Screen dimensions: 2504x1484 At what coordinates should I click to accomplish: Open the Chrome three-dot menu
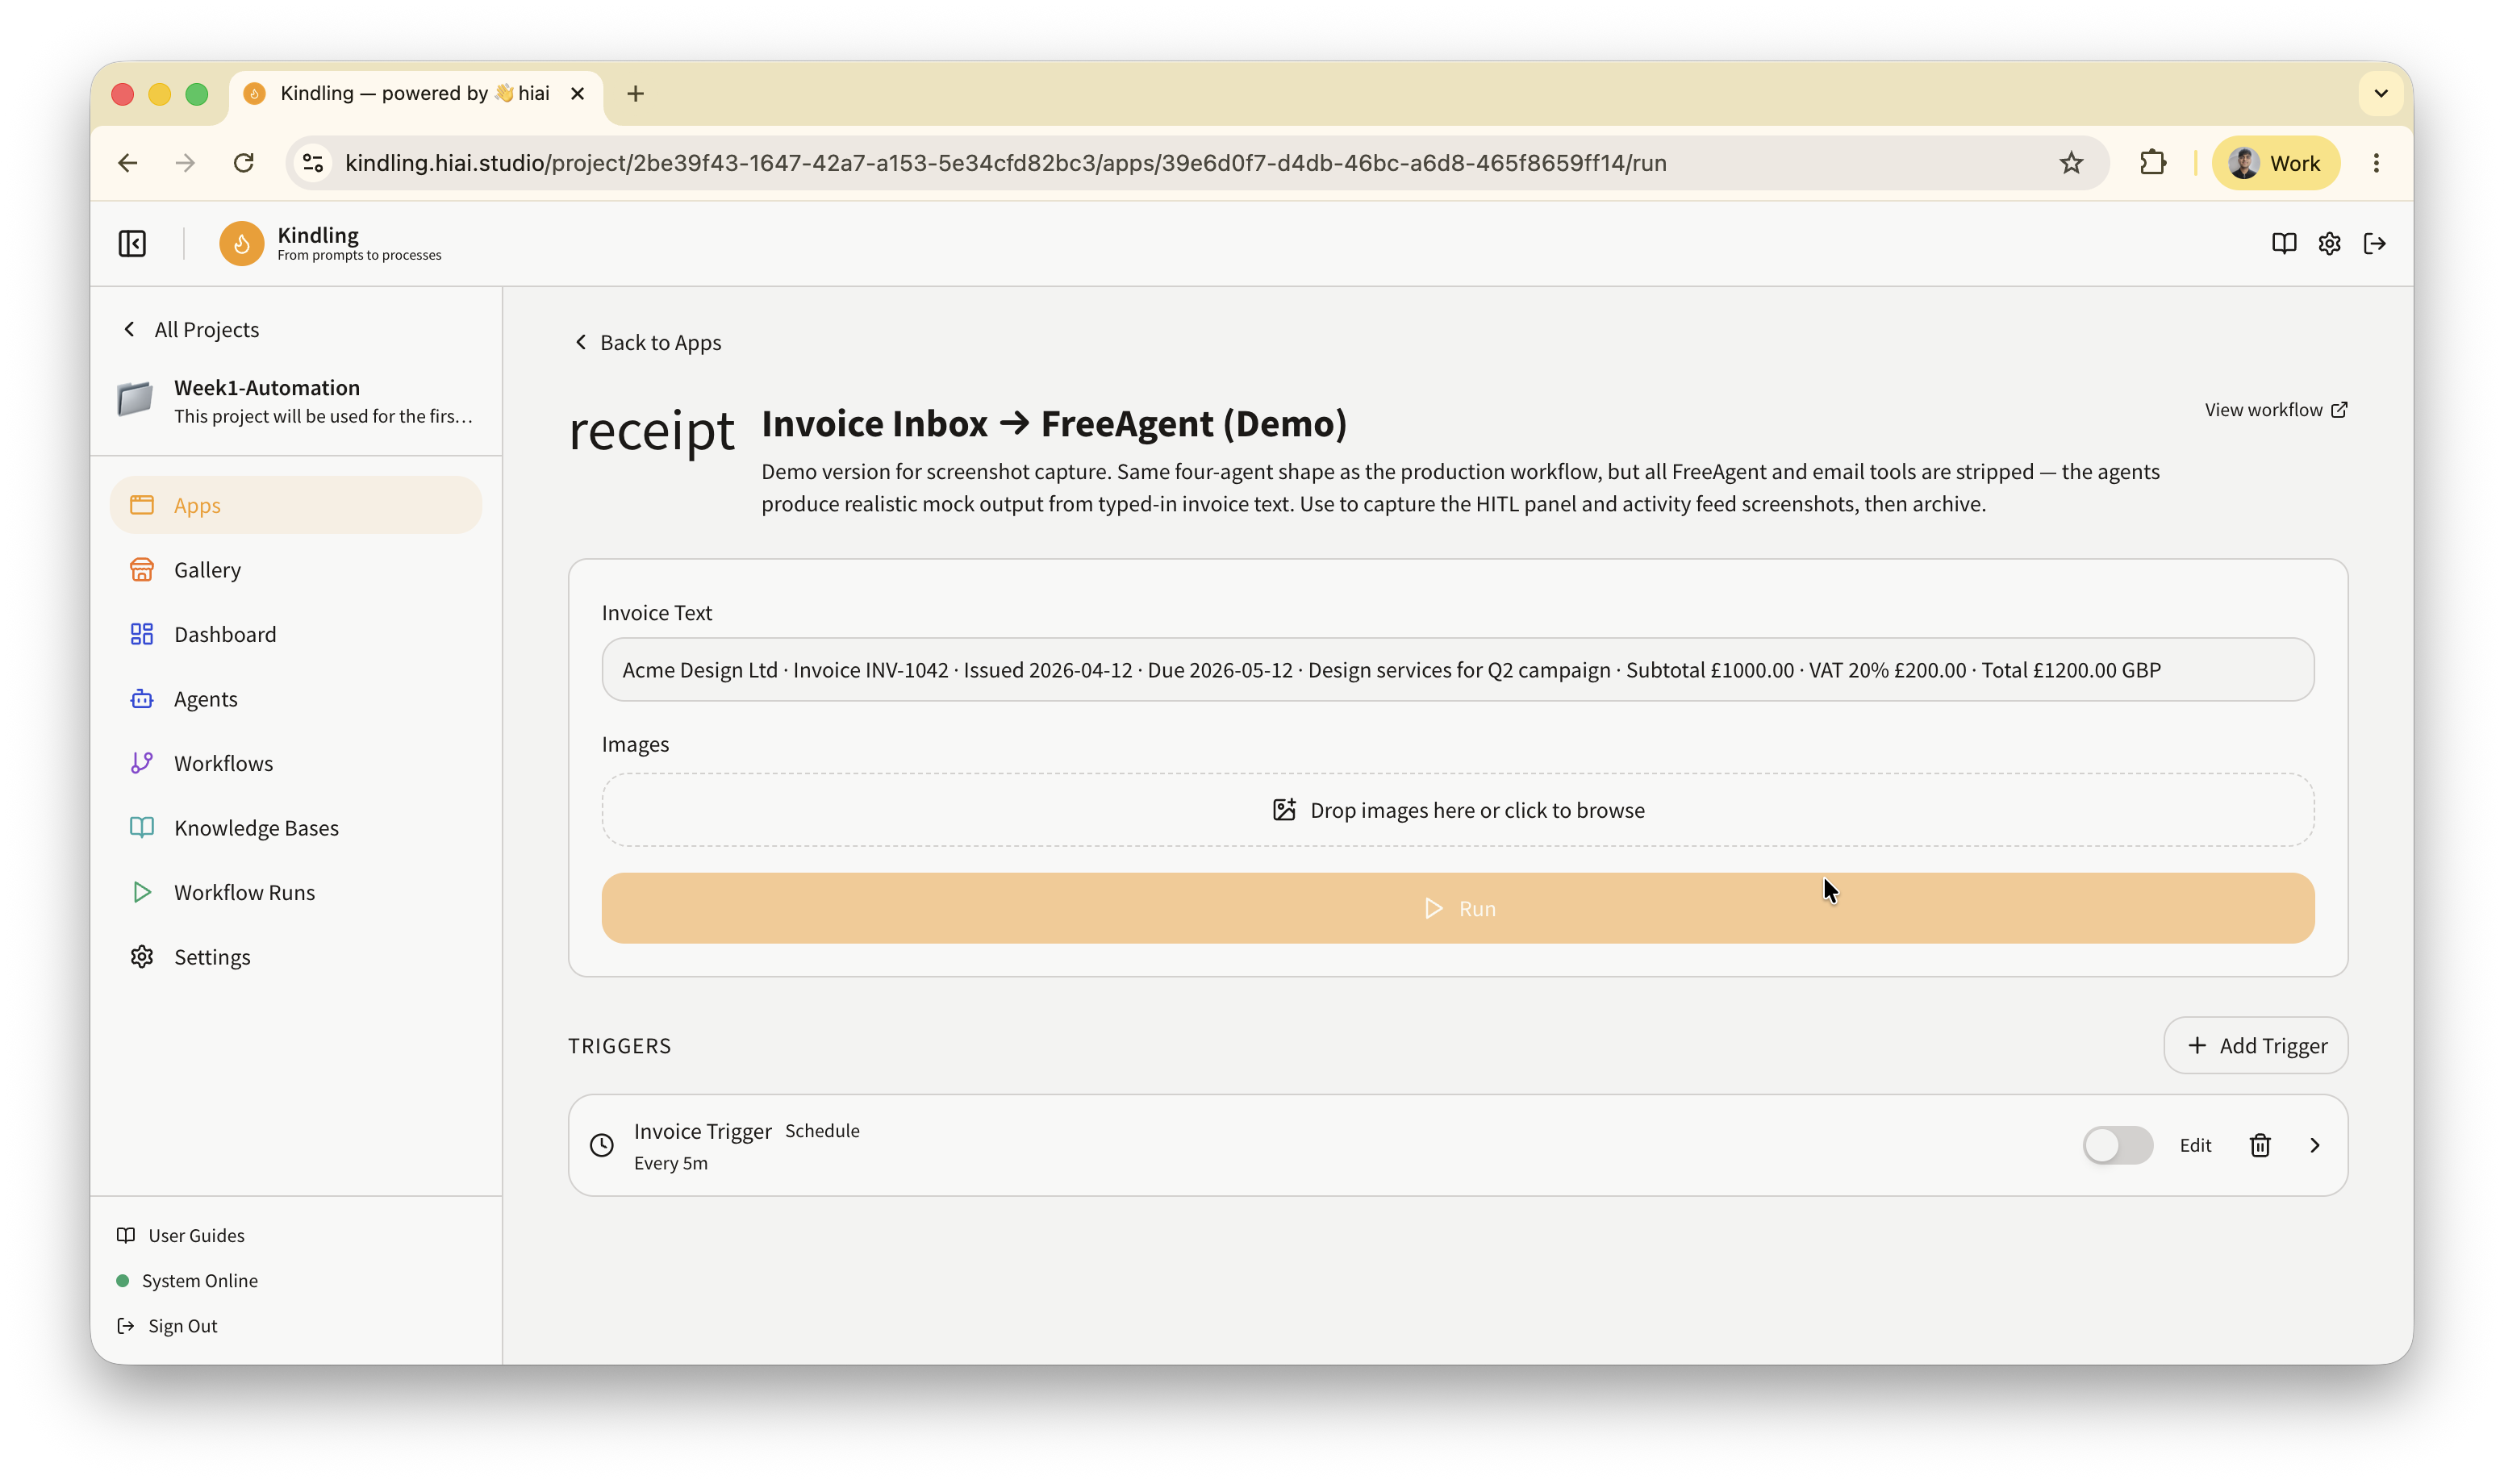(x=2376, y=163)
